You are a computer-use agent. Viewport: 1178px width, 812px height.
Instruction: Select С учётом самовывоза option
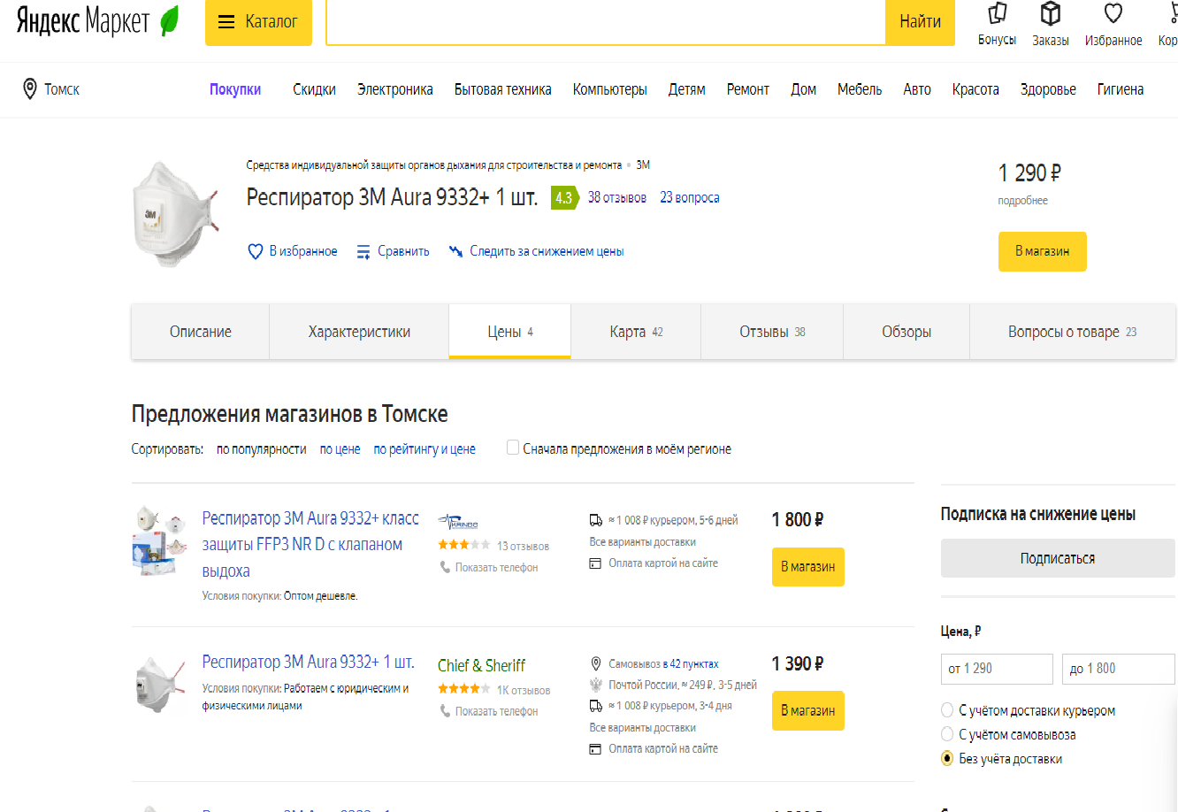947,734
